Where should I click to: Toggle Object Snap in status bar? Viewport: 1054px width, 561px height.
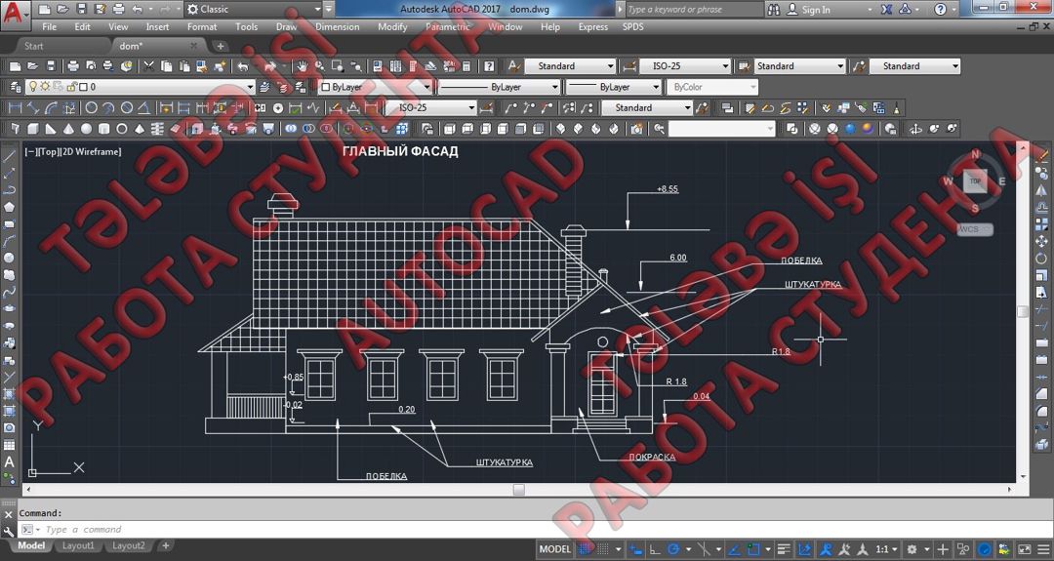click(754, 549)
